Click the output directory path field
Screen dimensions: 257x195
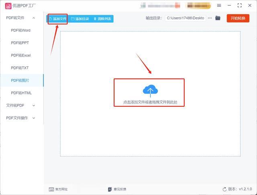186,18
